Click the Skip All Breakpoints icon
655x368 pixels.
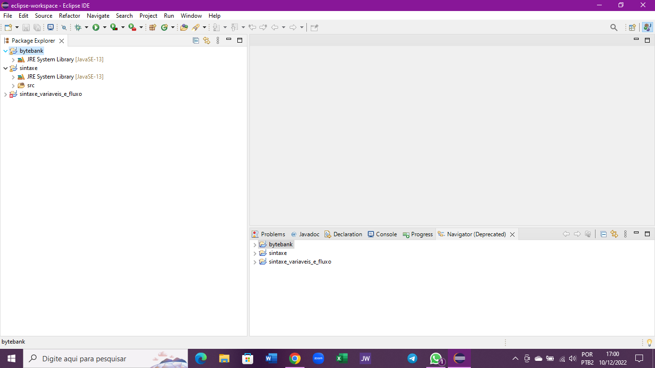(x=64, y=27)
